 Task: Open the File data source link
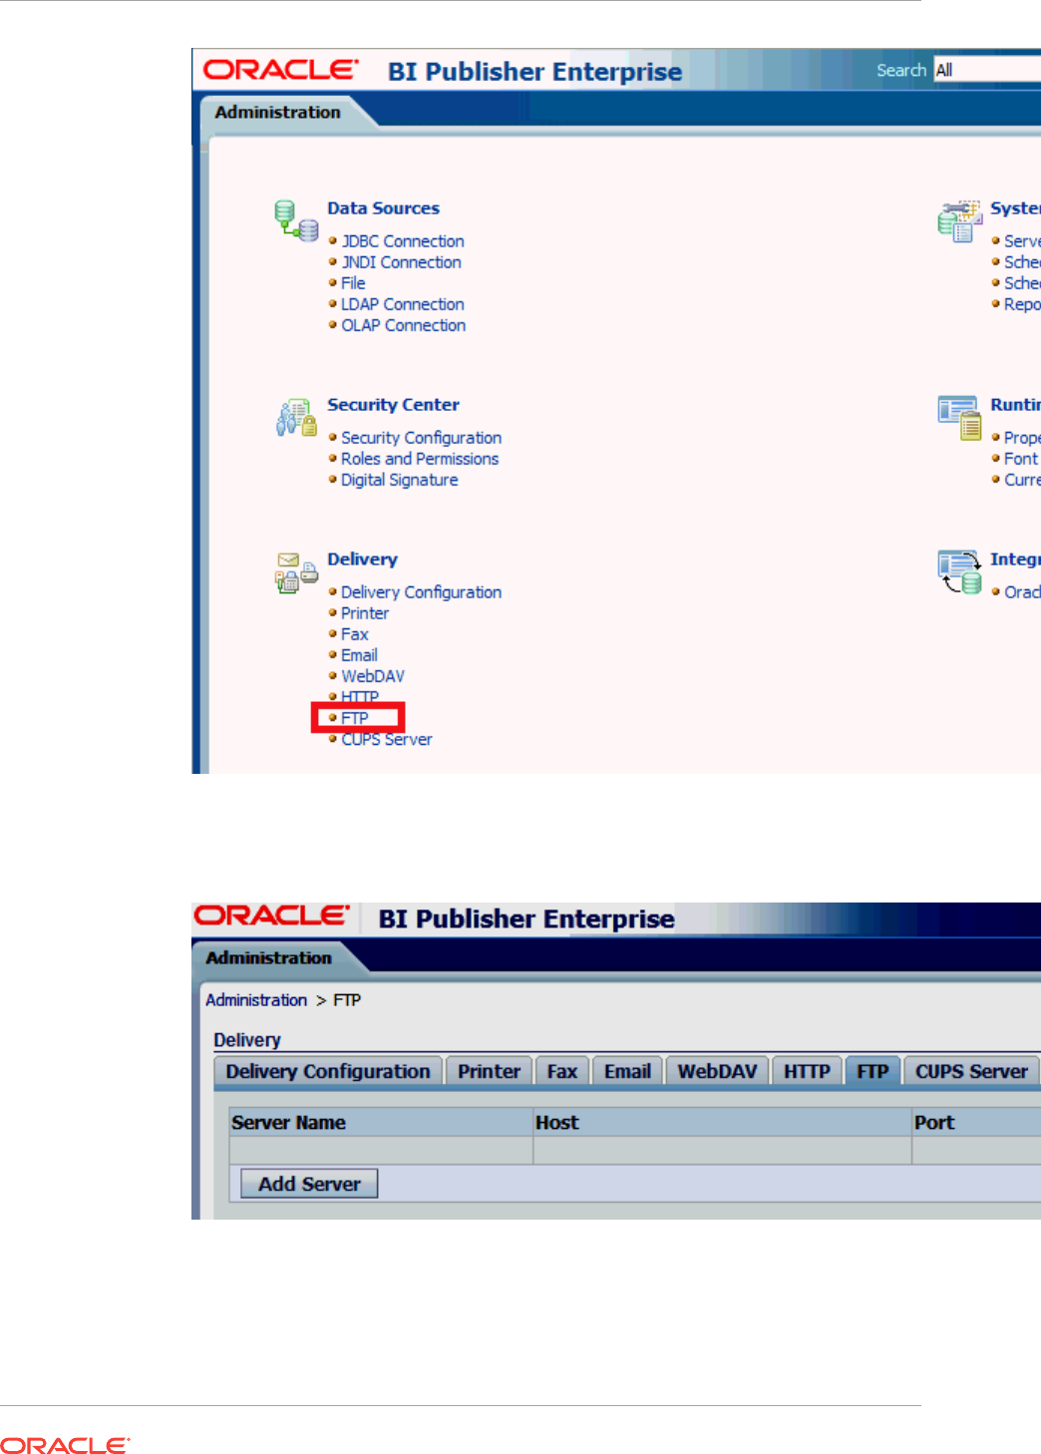[353, 283]
